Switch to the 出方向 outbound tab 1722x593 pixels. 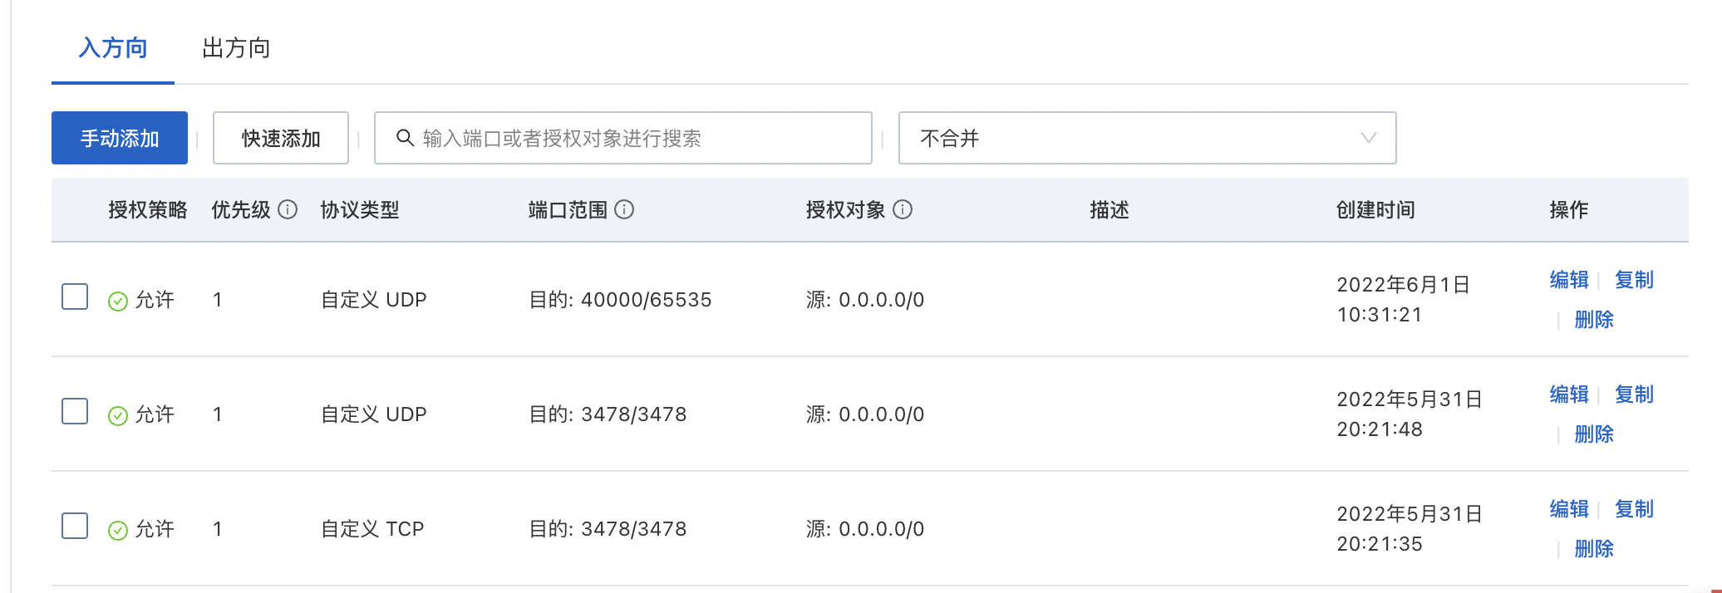coord(236,48)
